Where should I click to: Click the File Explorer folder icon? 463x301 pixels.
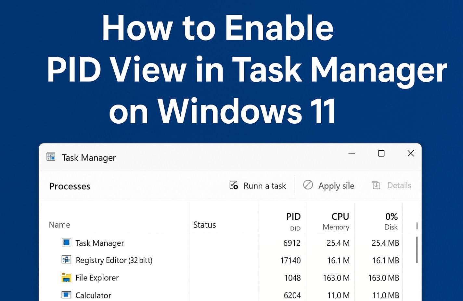pyautogui.click(x=66, y=278)
